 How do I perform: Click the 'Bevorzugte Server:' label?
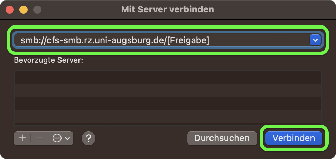click(x=48, y=60)
